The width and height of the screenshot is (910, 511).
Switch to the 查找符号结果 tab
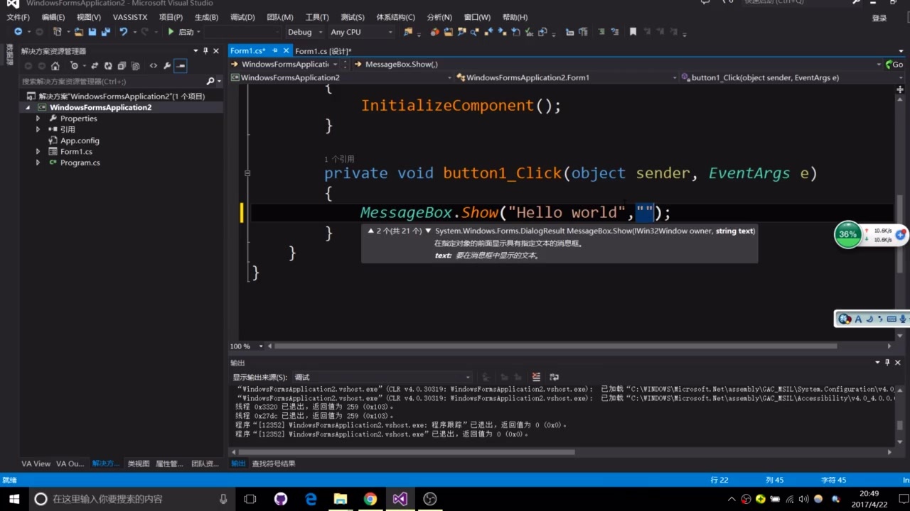coord(274,463)
